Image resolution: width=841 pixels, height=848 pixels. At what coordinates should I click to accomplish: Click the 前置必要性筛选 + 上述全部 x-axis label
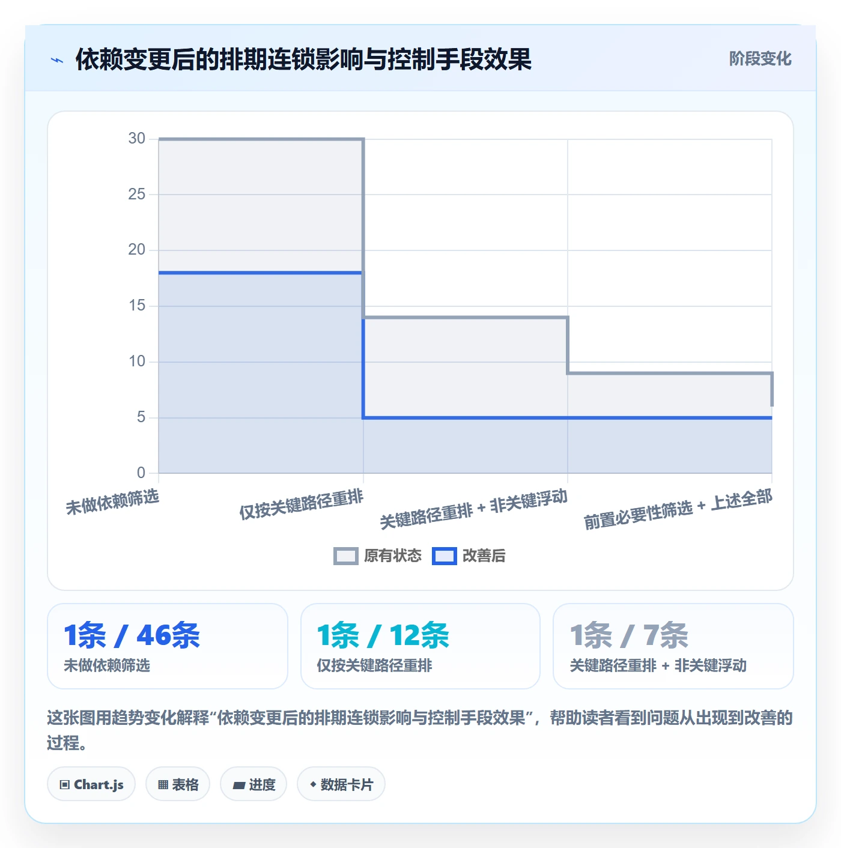[x=678, y=509]
